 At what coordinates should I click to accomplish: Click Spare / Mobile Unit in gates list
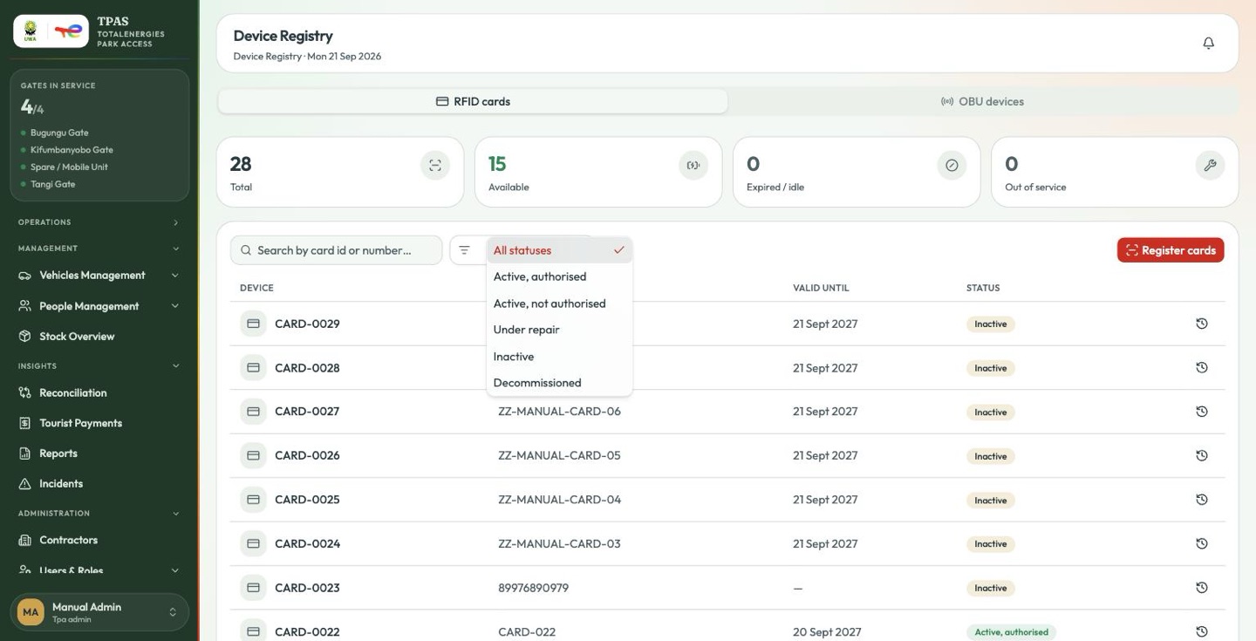[69, 167]
